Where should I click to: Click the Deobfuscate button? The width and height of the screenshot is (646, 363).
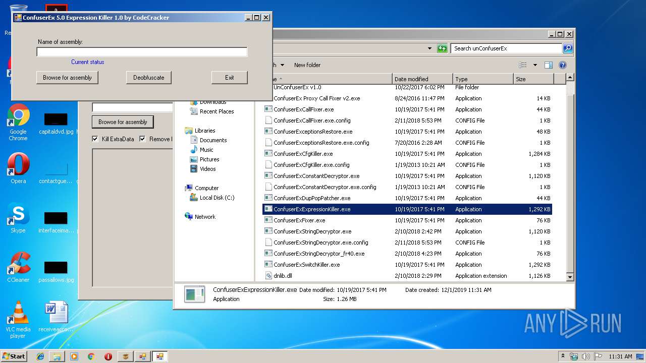tap(148, 78)
